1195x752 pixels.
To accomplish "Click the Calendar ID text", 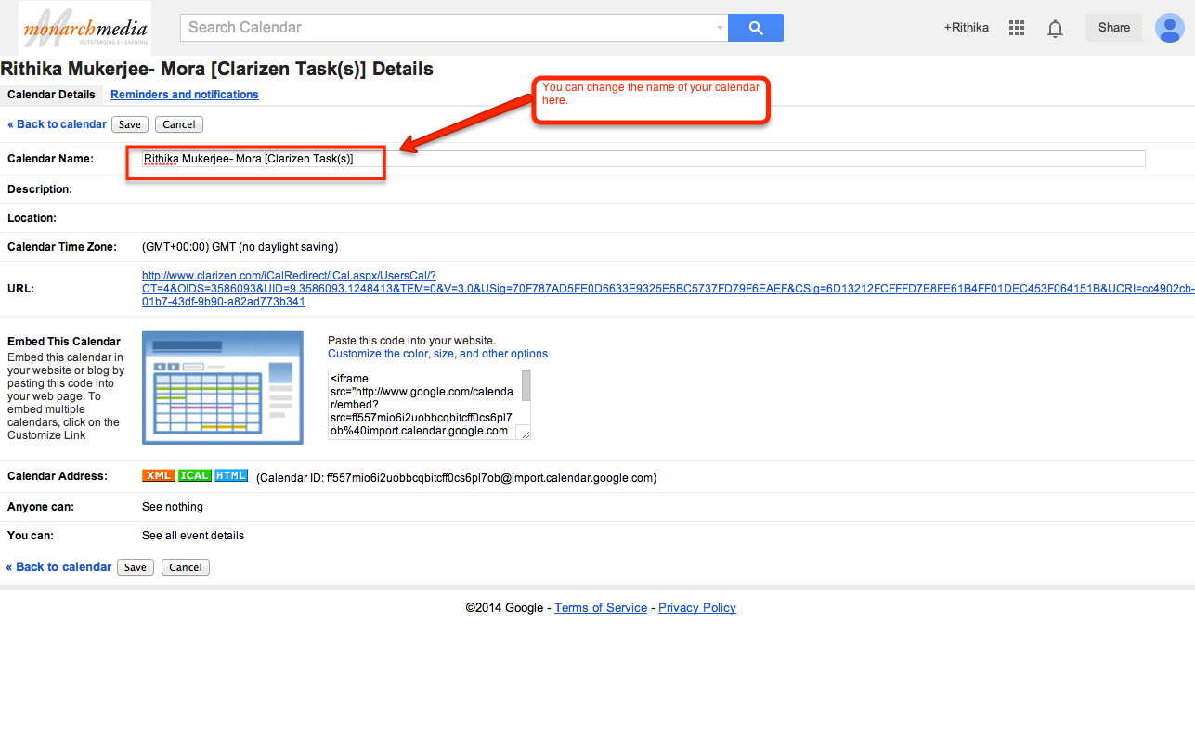I will tap(456, 478).
